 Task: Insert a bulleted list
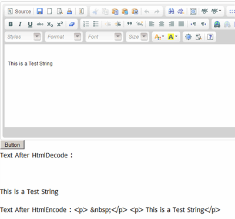click(96, 24)
